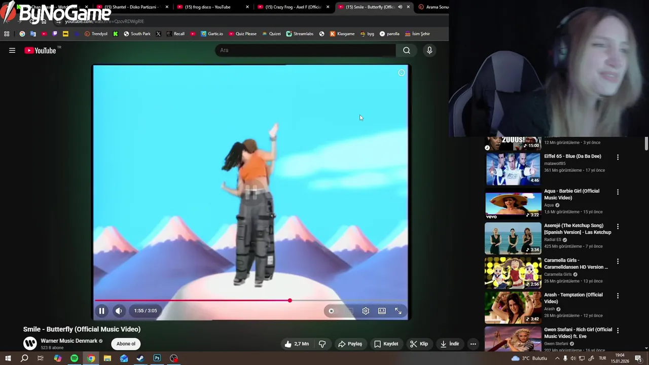
Task: Click the İndir download button
Action: point(449,344)
